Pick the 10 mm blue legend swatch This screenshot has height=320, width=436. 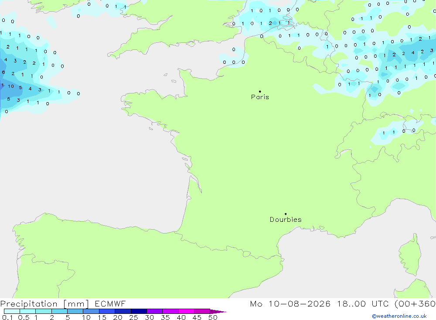pos(91,311)
